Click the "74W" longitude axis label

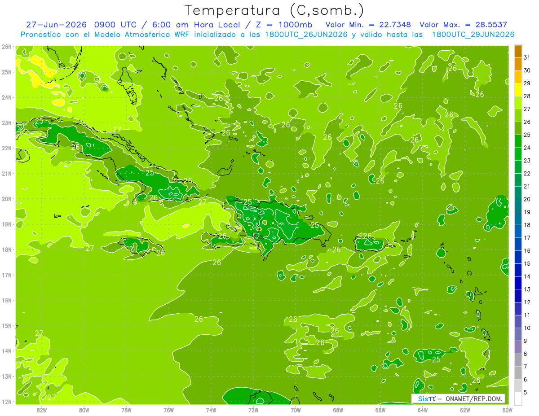tap(211, 410)
